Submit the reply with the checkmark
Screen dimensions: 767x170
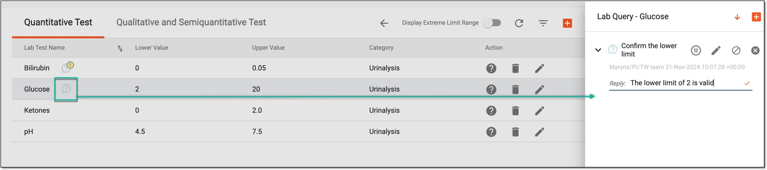[x=747, y=83]
